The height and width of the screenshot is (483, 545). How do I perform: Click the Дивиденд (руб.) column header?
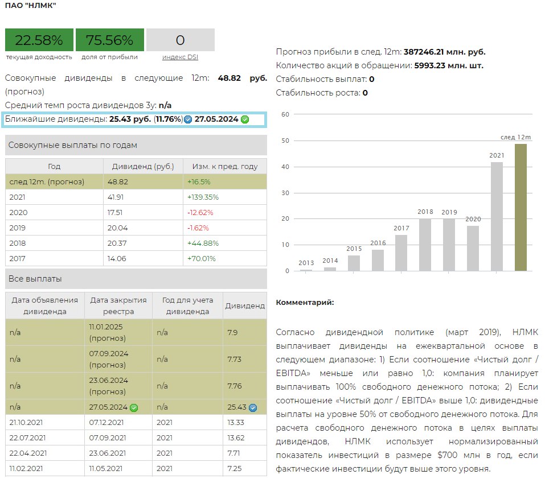[x=142, y=167]
